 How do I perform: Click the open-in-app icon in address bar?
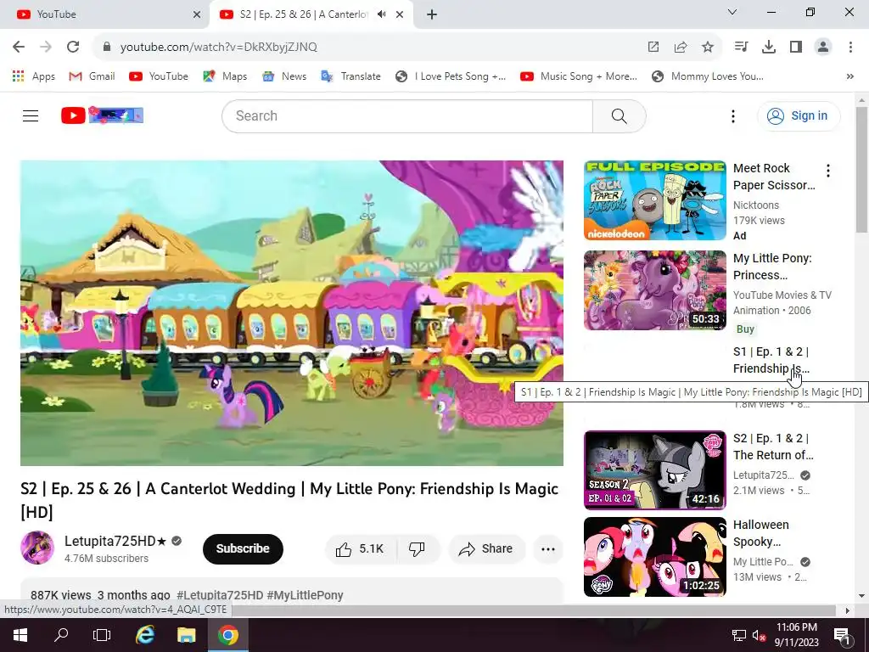pos(653,48)
